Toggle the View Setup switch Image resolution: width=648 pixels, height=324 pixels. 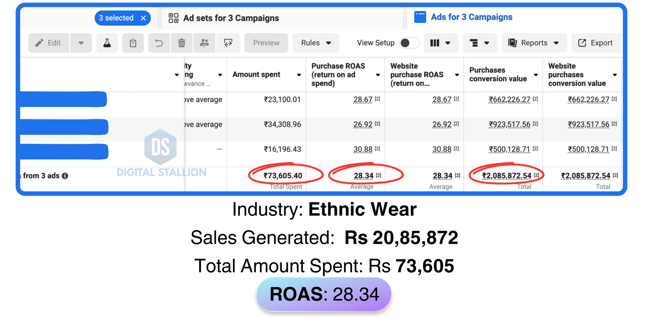(409, 43)
